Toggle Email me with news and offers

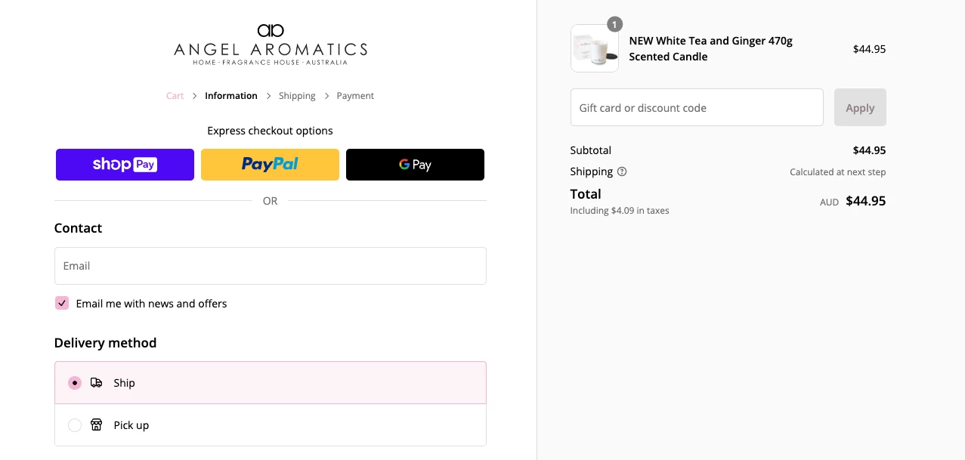(x=62, y=303)
